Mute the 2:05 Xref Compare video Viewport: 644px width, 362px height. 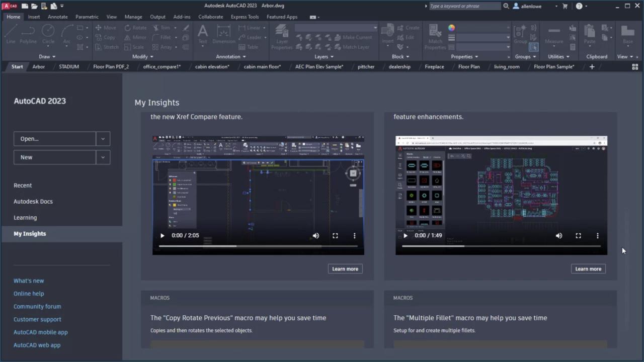(x=315, y=235)
